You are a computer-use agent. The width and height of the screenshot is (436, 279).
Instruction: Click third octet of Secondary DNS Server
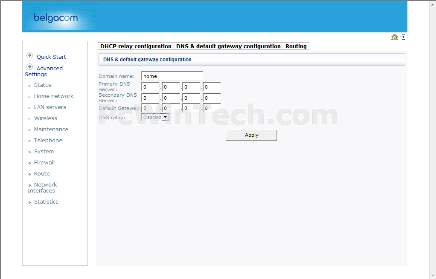(x=192, y=98)
